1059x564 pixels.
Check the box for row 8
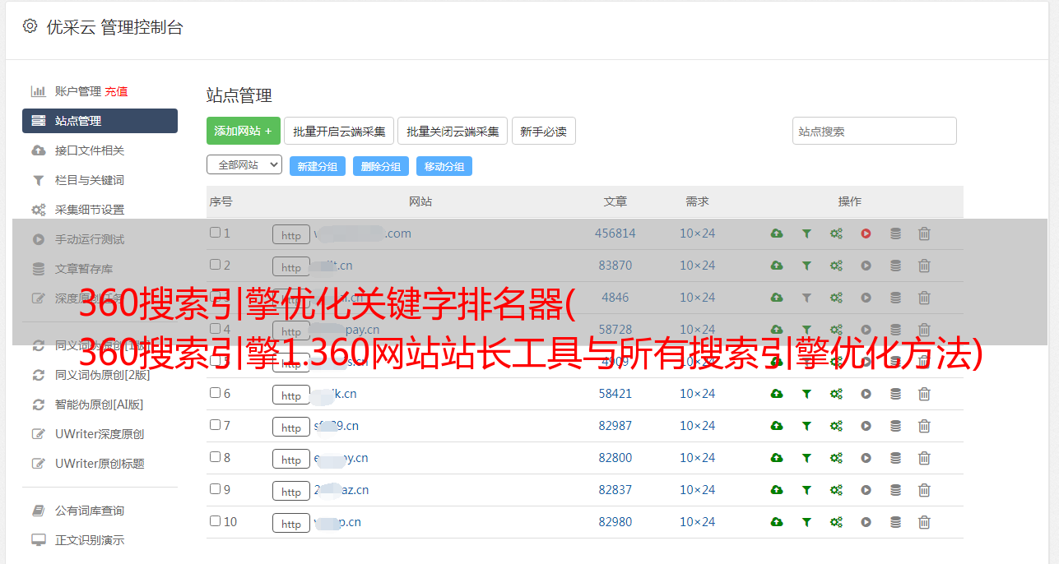coord(215,457)
